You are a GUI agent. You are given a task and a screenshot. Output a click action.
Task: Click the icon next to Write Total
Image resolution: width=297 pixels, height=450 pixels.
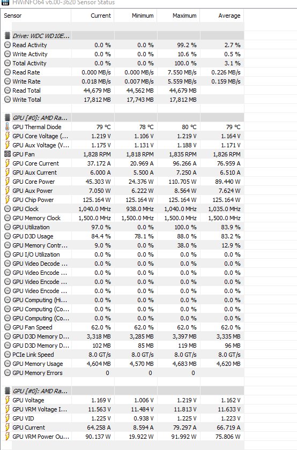pyautogui.click(x=7, y=100)
